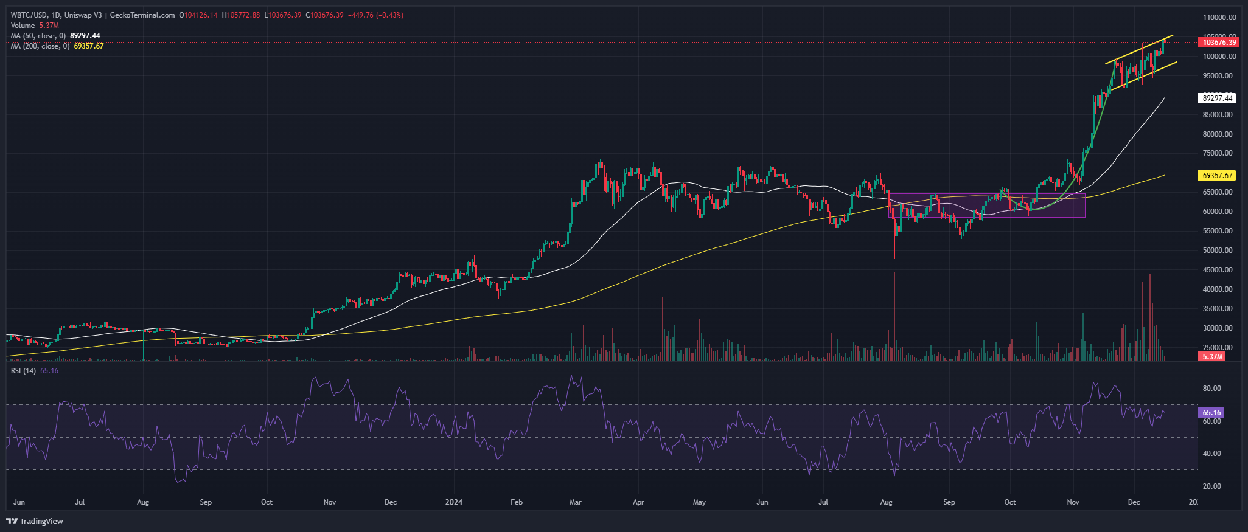The image size is (1248, 532).
Task: Click the Feb label on the time axis
Action: pyautogui.click(x=517, y=502)
